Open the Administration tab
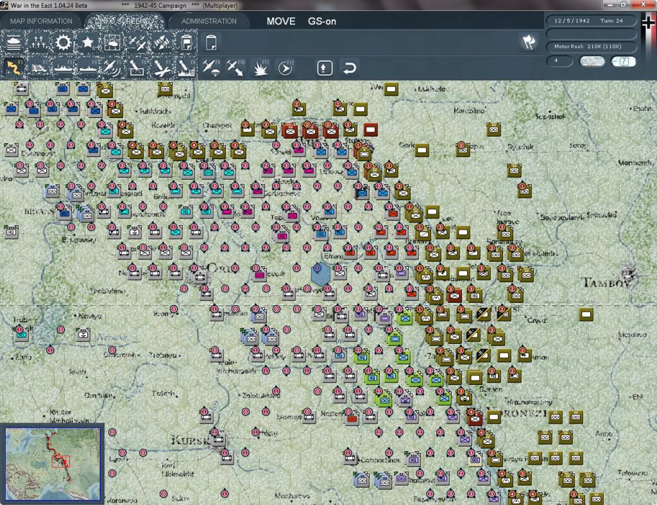Viewport: 657px width, 505px height. click(x=209, y=21)
